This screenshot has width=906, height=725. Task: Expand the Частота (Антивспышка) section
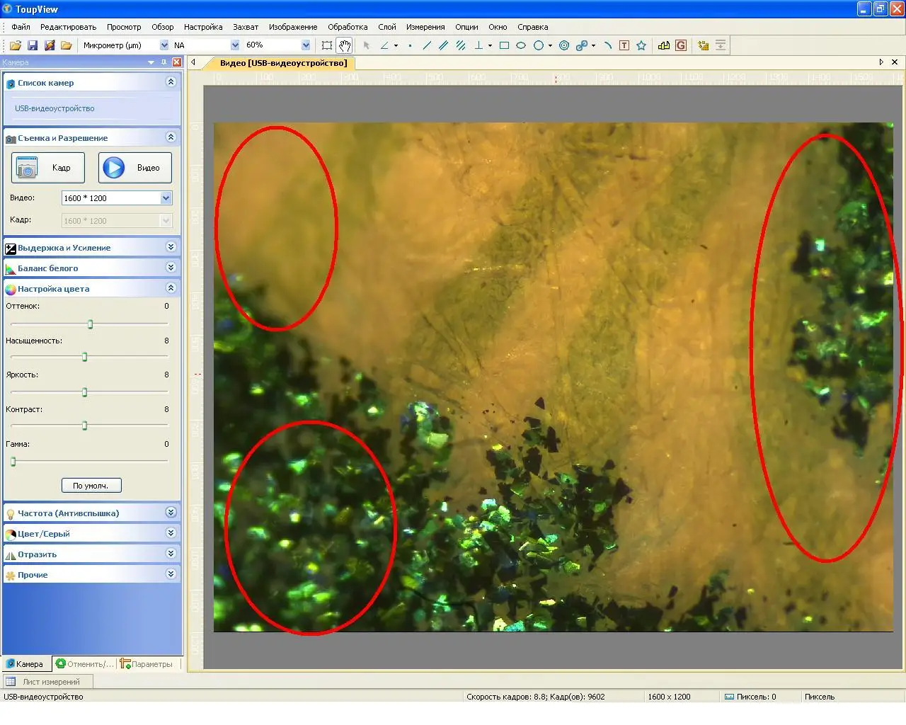[x=171, y=513]
